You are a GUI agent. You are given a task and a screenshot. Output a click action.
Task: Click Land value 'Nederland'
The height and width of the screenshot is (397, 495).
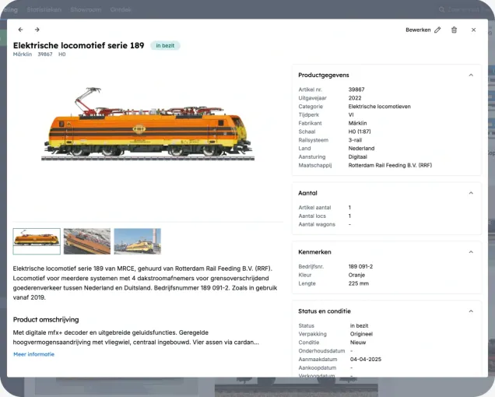[361, 149]
